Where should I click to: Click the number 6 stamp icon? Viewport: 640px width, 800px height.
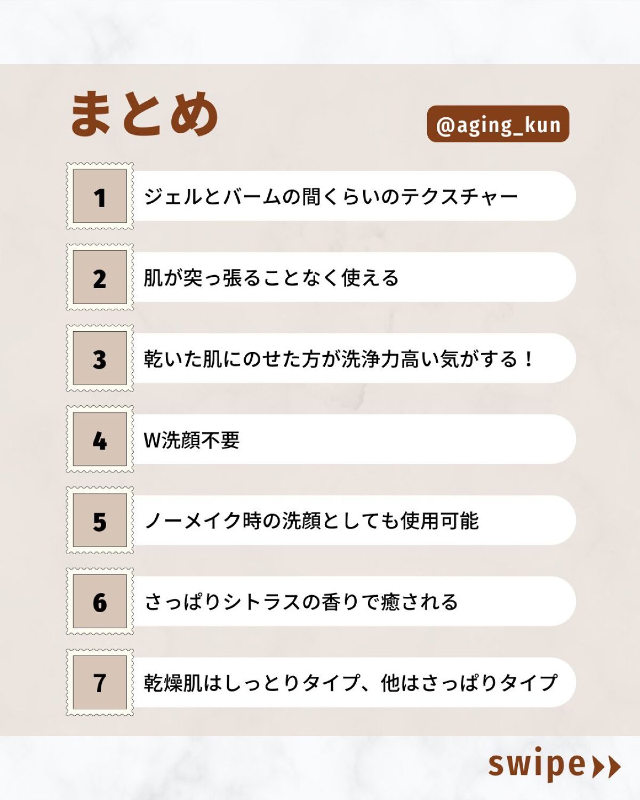[x=100, y=602]
